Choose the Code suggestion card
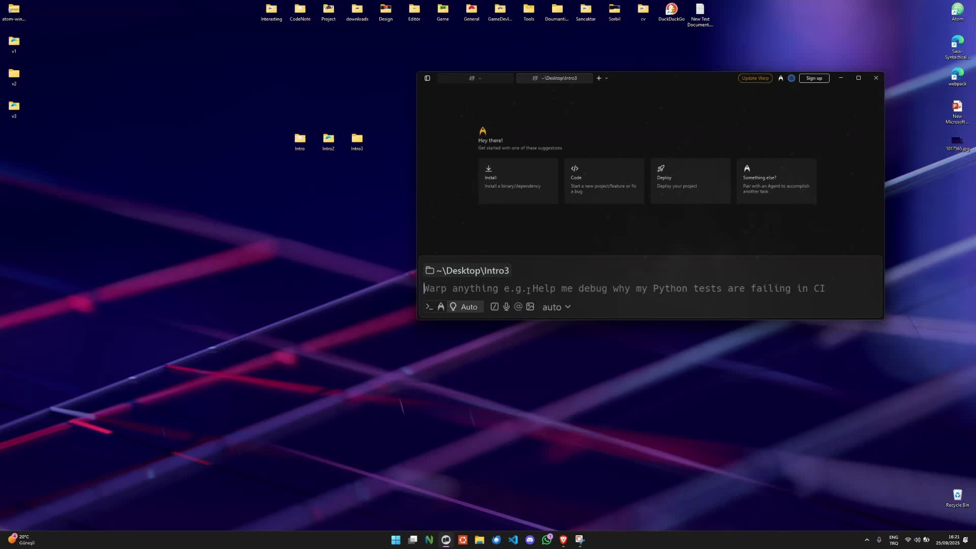 click(604, 181)
